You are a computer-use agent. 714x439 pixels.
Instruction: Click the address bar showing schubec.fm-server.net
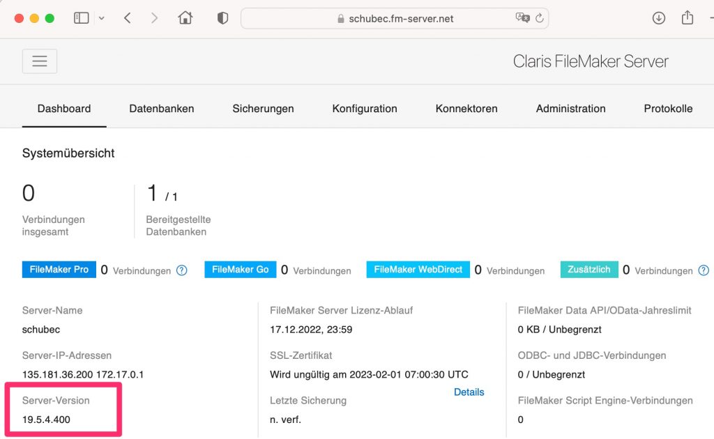coord(395,18)
